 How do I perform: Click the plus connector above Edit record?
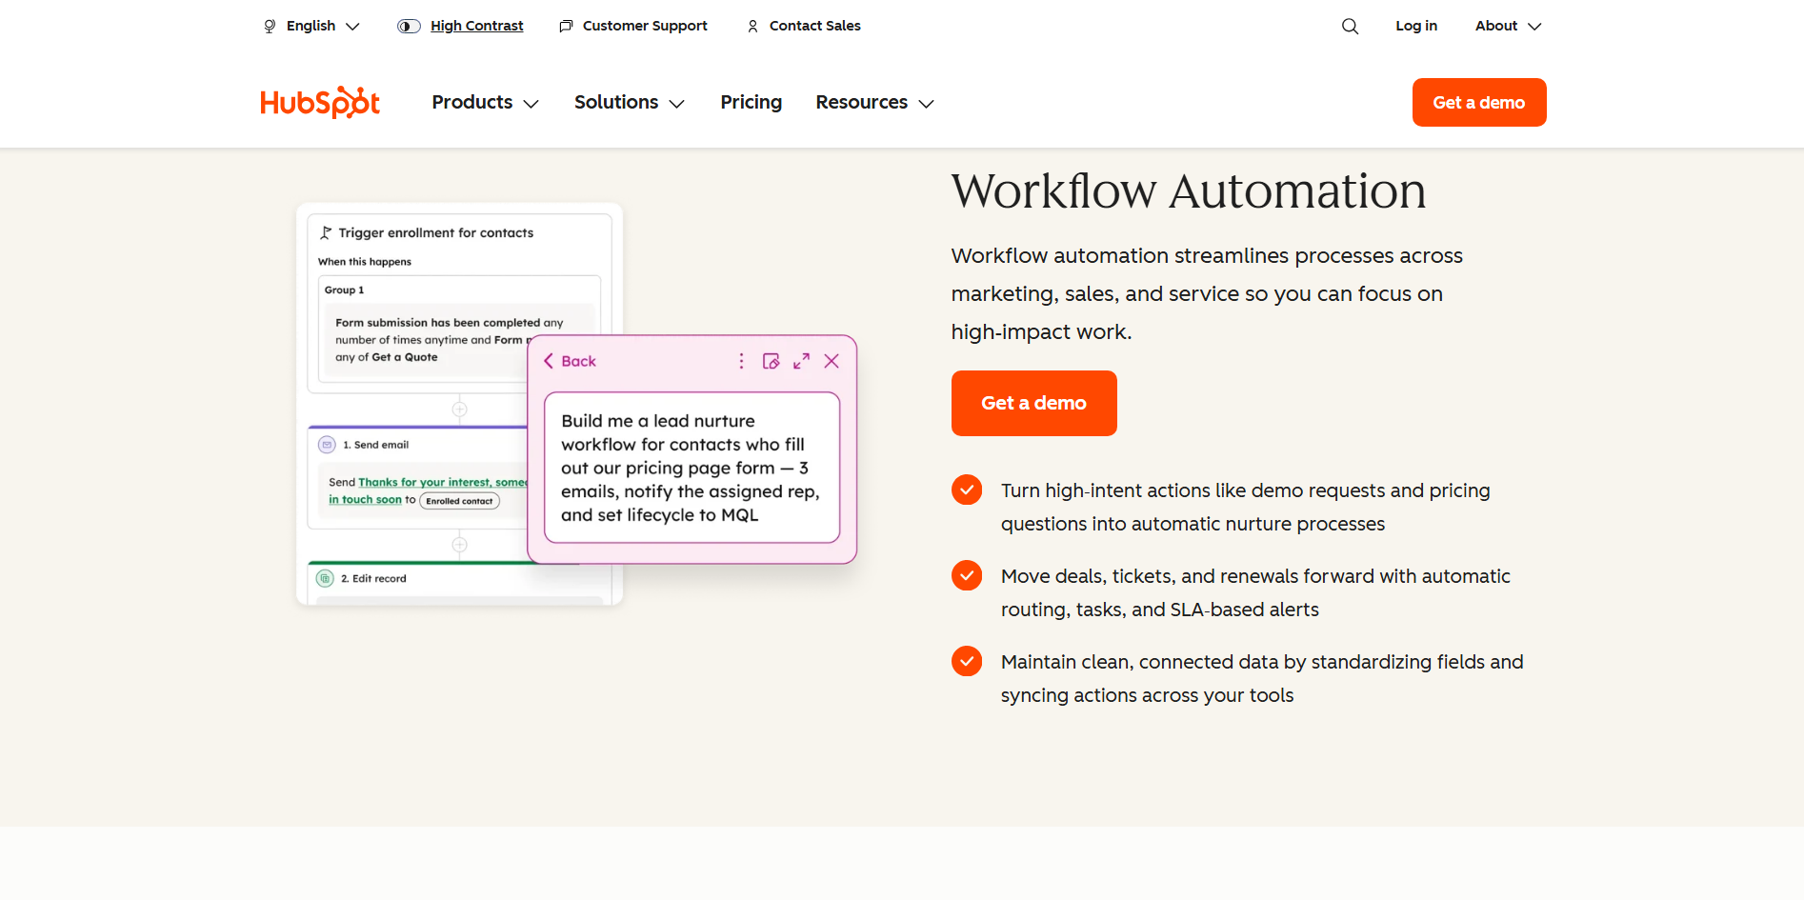[459, 545]
